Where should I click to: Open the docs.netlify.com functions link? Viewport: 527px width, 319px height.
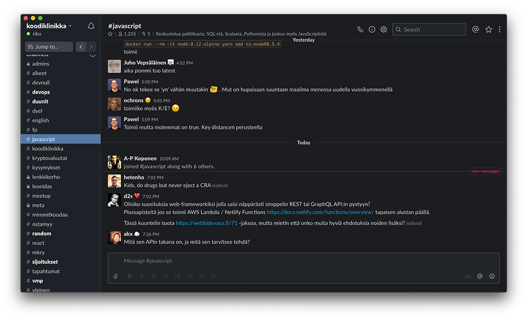click(x=320, y=212)
